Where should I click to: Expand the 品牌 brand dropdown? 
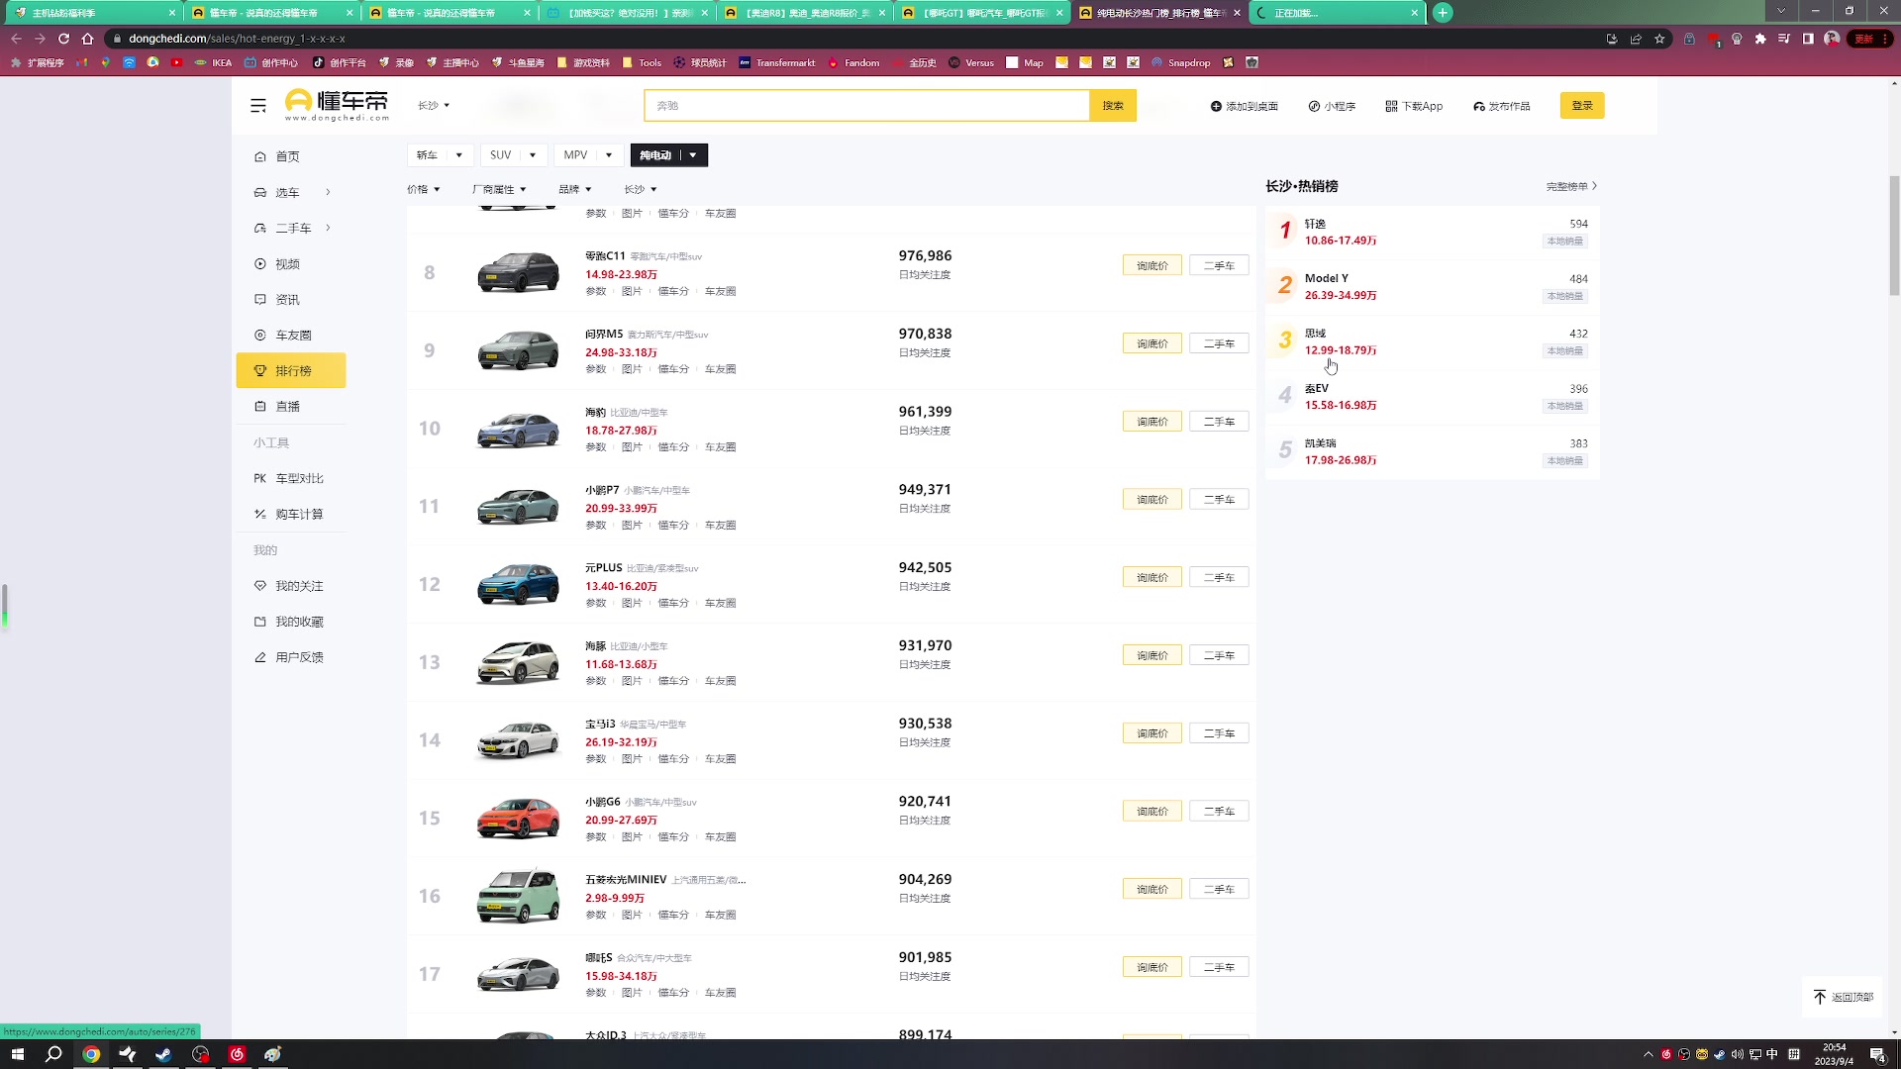click(x=574, y=189)
